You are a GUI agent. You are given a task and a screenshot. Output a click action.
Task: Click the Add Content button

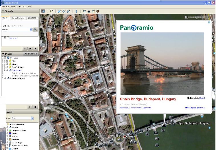(x=31, y=54)
